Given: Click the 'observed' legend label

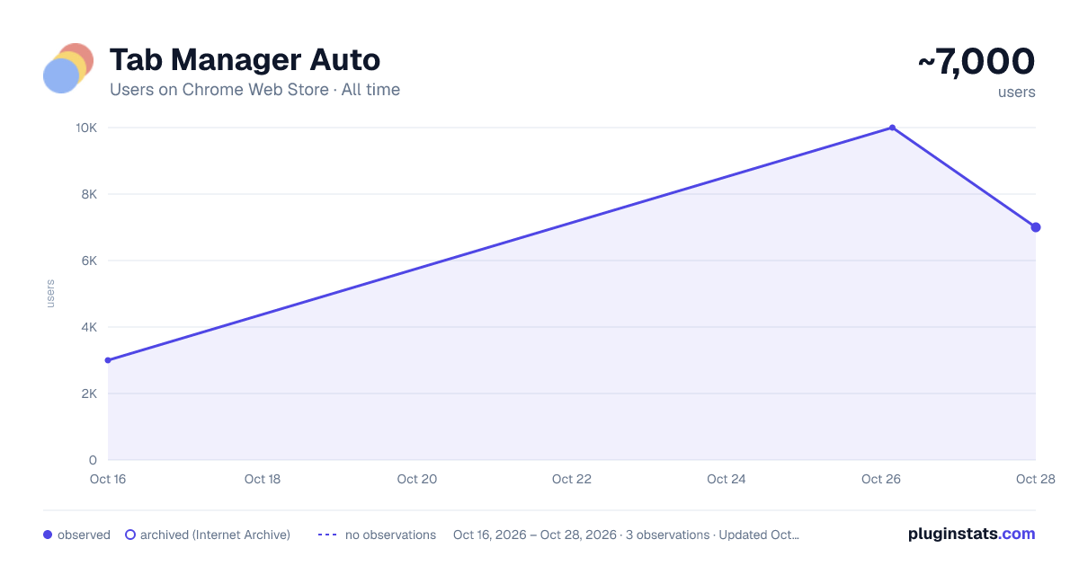Looking at the screenshot, I should tap(84, 535).
